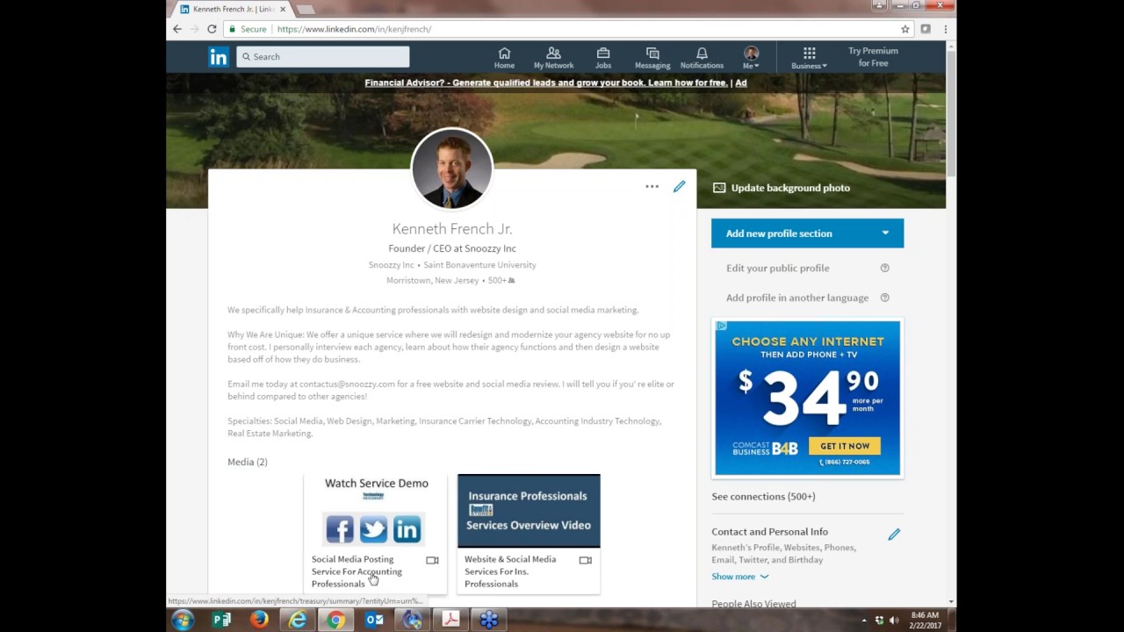The height and width of the screenshot is (632, 1124).
Task: Click the system tray volume icon
Action: [x=894, y=621]
